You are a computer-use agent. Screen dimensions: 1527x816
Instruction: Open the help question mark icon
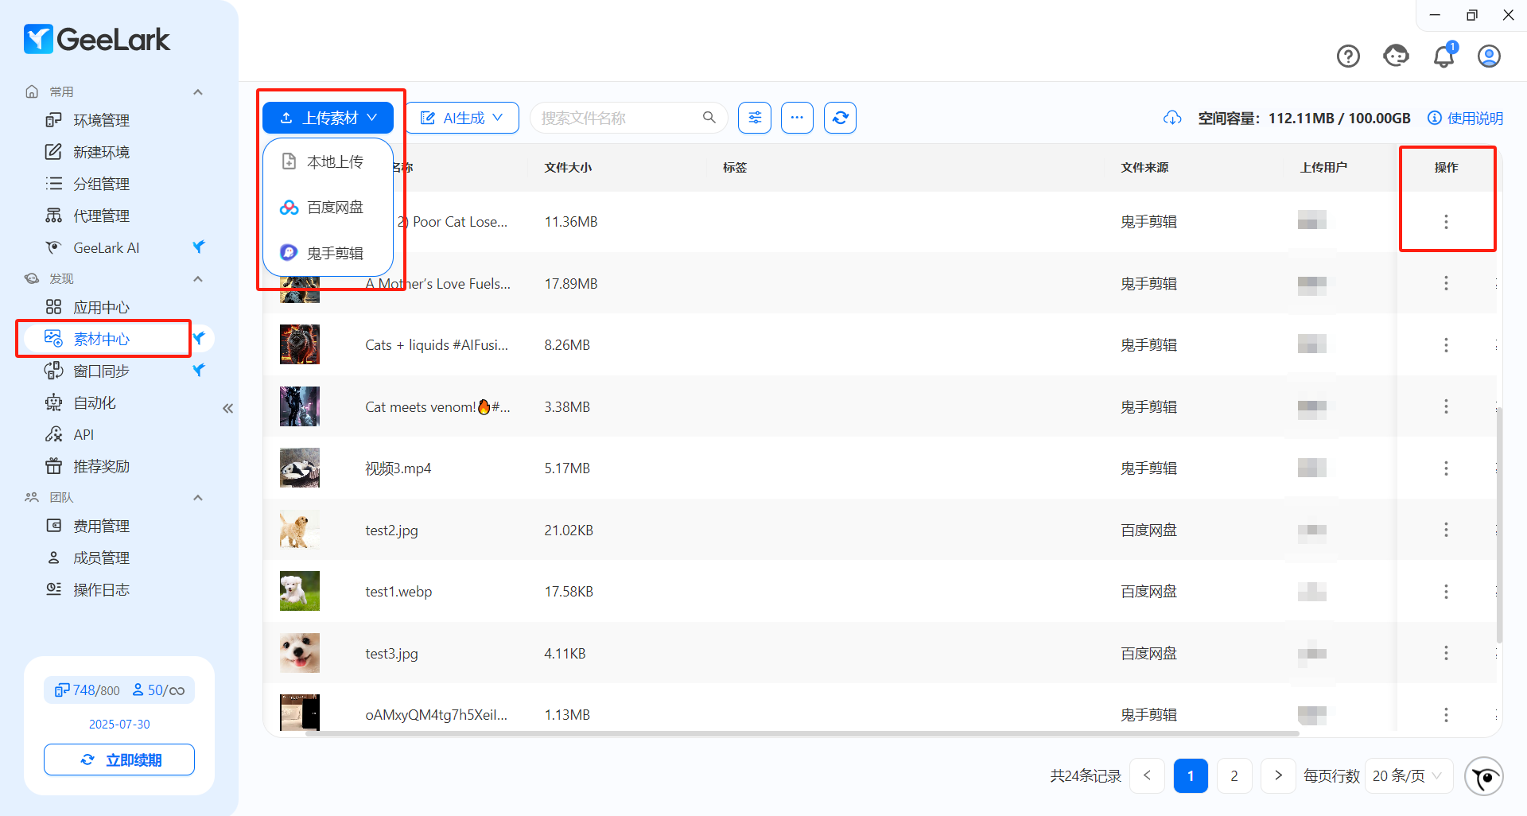[x=1348, y=56]
